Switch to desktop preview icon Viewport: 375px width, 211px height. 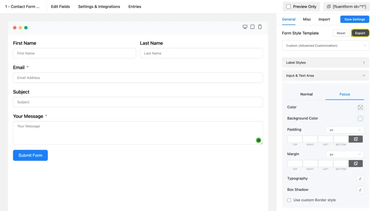click(245, 27)
